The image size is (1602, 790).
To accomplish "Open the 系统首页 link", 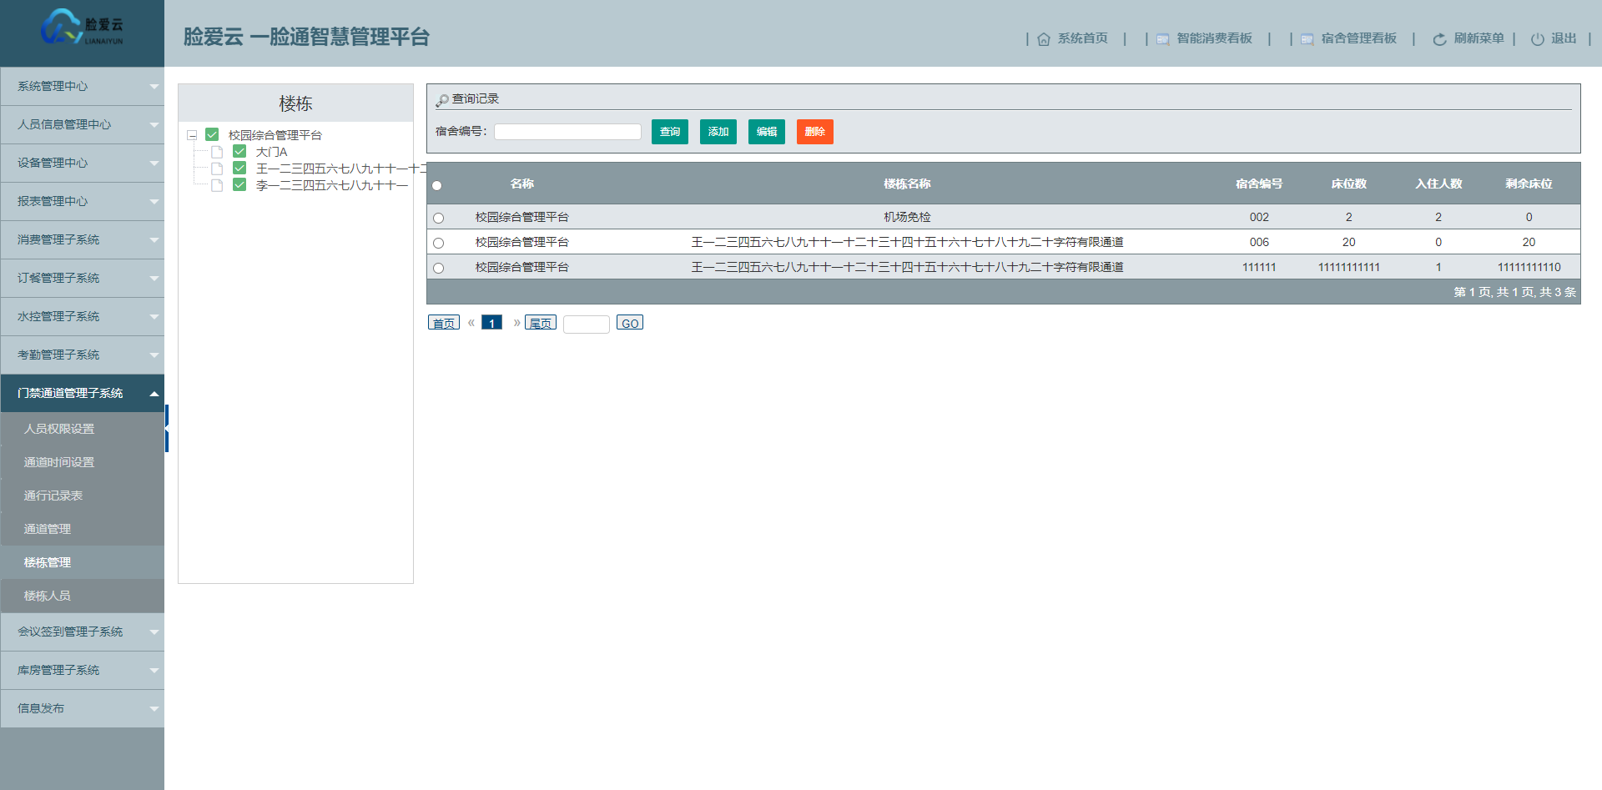I will coord(1083,38).
